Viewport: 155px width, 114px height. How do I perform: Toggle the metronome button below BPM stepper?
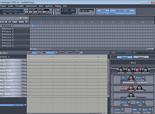tap(58, 13)
